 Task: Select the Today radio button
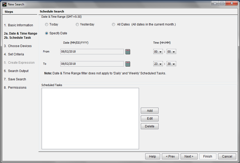47,25
